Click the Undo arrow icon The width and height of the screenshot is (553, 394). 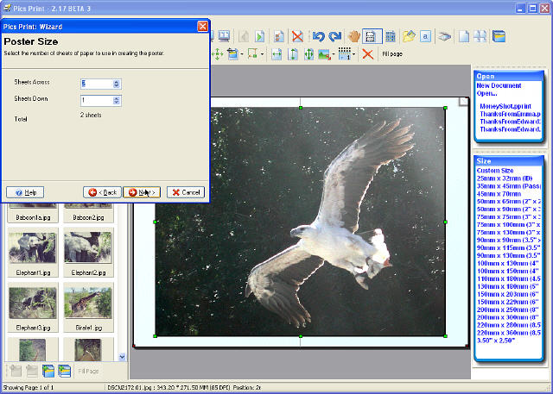click(x=317, y=37)
